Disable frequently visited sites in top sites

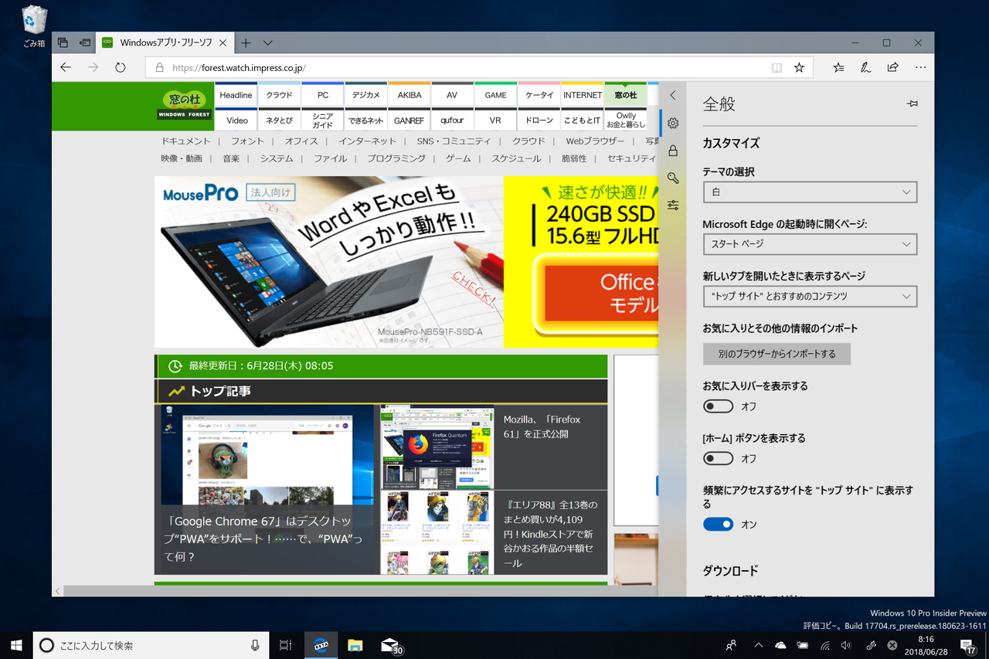pyautogui.click(x=718, y=524)
